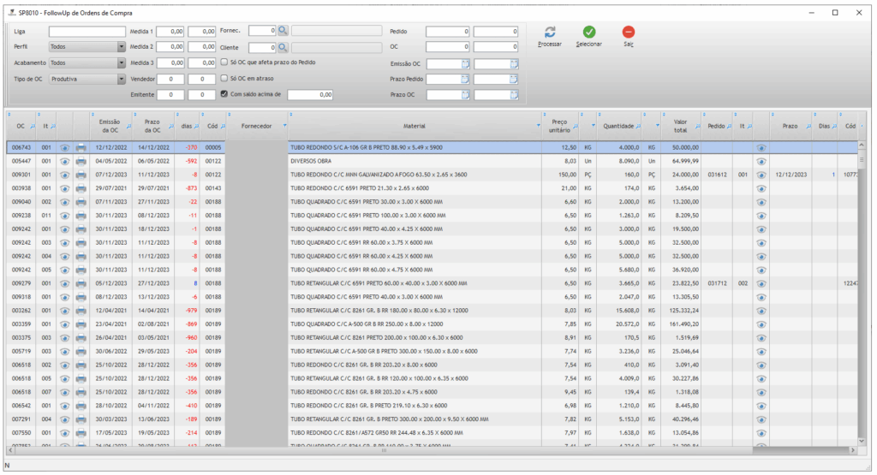
Task: Expand Tipo de OC combo box
Action: pyautogui.click(x=121, y=79)
